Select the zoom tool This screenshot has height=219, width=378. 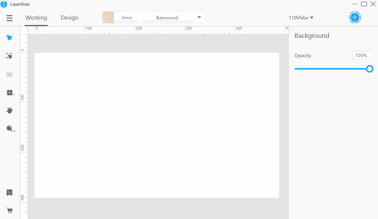coord(9,129)
